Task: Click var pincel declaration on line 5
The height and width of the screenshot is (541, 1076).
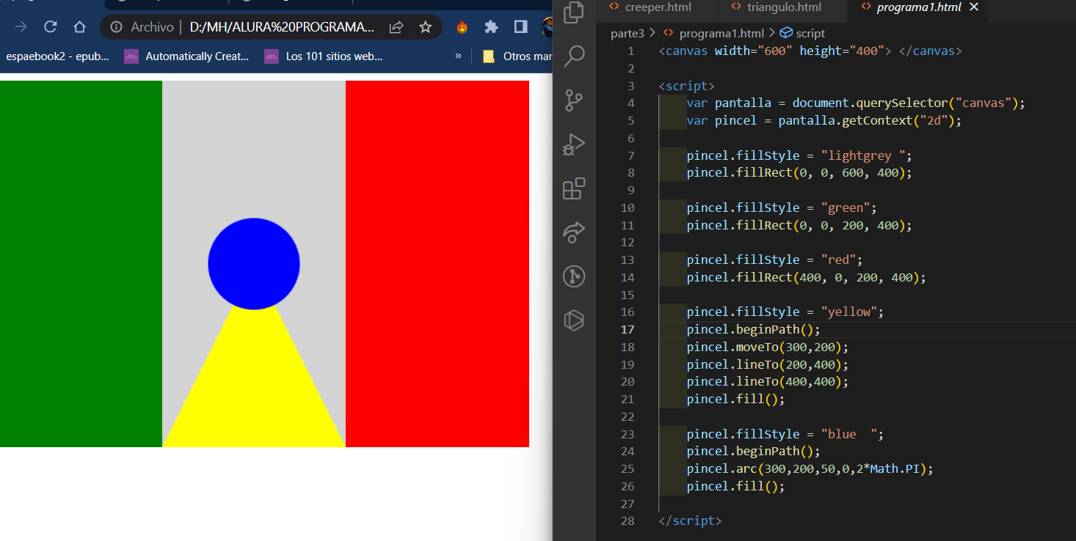Action: [x=824, y=120]
